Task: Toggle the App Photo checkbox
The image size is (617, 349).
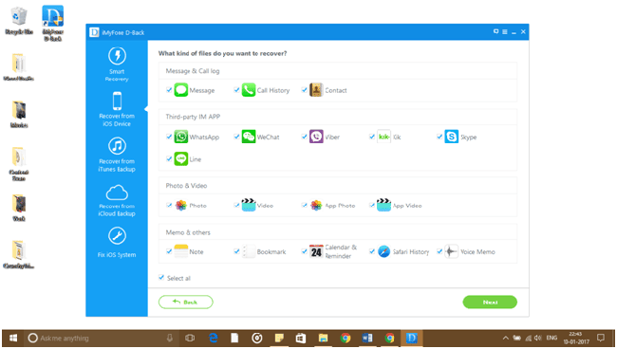Action: (304, 205)
